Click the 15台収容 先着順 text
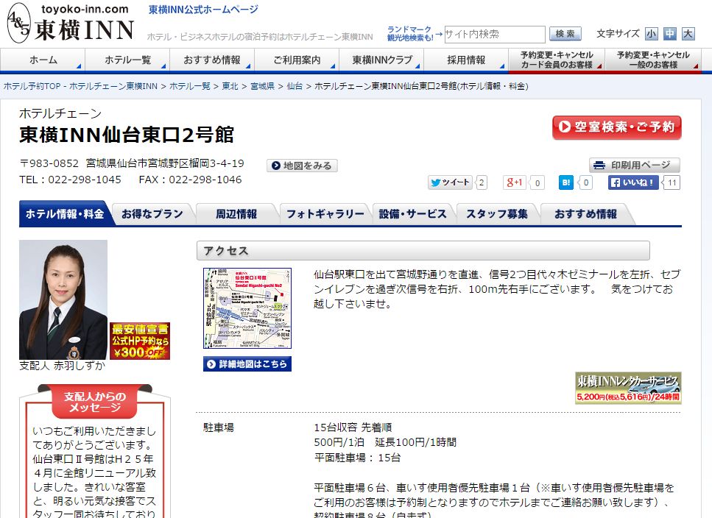This screenshot has width=712, height=518. coord(353,427)
